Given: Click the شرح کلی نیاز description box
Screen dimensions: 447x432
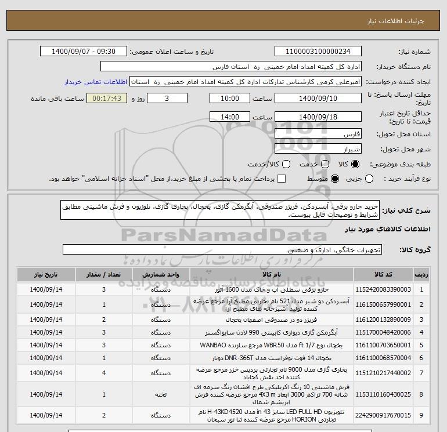Looking at the screenshot, I should [x=220, y=210].
